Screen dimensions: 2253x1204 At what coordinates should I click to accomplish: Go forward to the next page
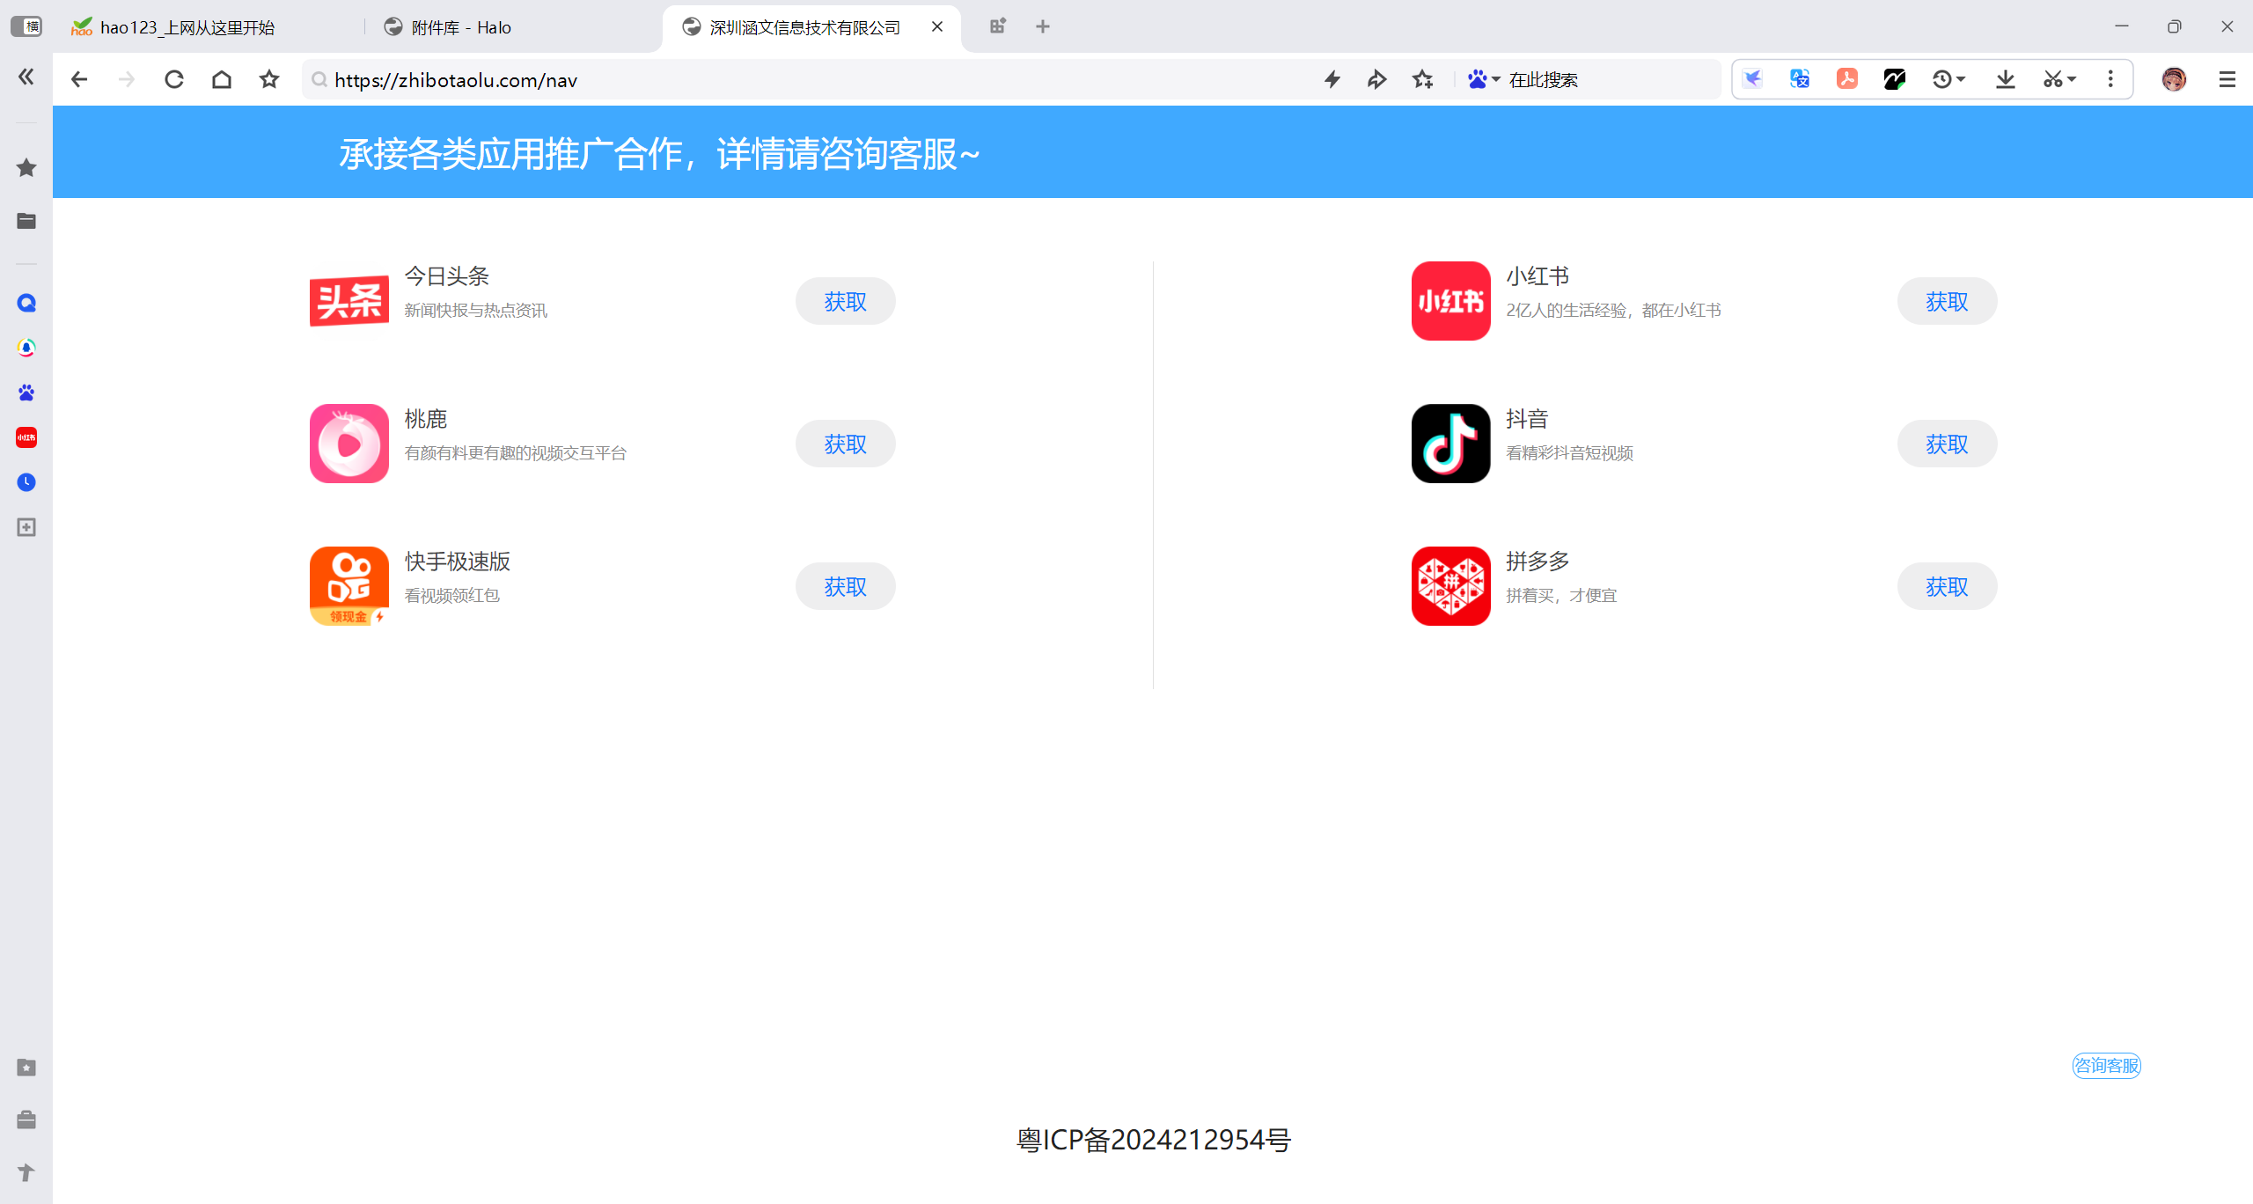[x=127, y=79]
